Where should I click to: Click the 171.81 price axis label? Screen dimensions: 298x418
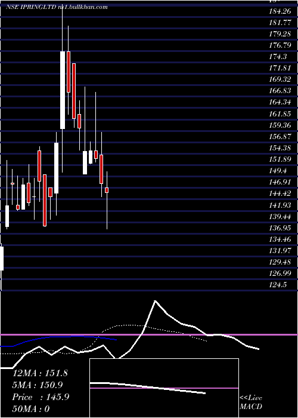click(280, 68)
